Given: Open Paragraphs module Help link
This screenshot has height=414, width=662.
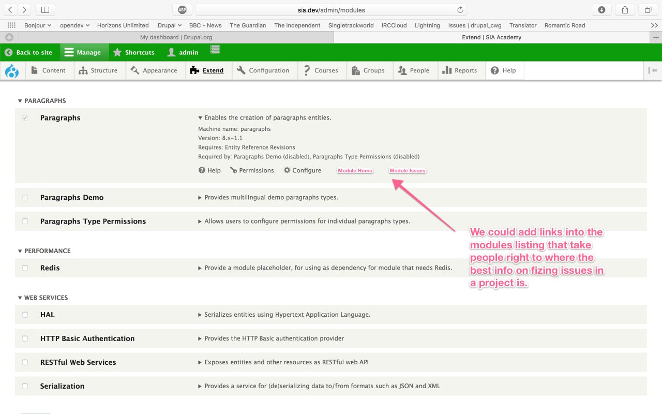Looking at the screenshot, I should [209, 170].
